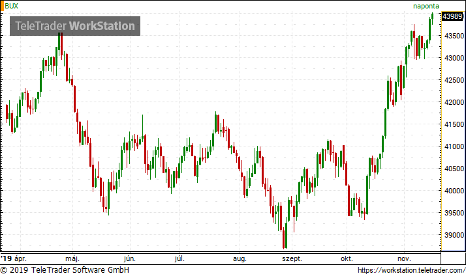Click the máj. date axis label

coord(72,258)
